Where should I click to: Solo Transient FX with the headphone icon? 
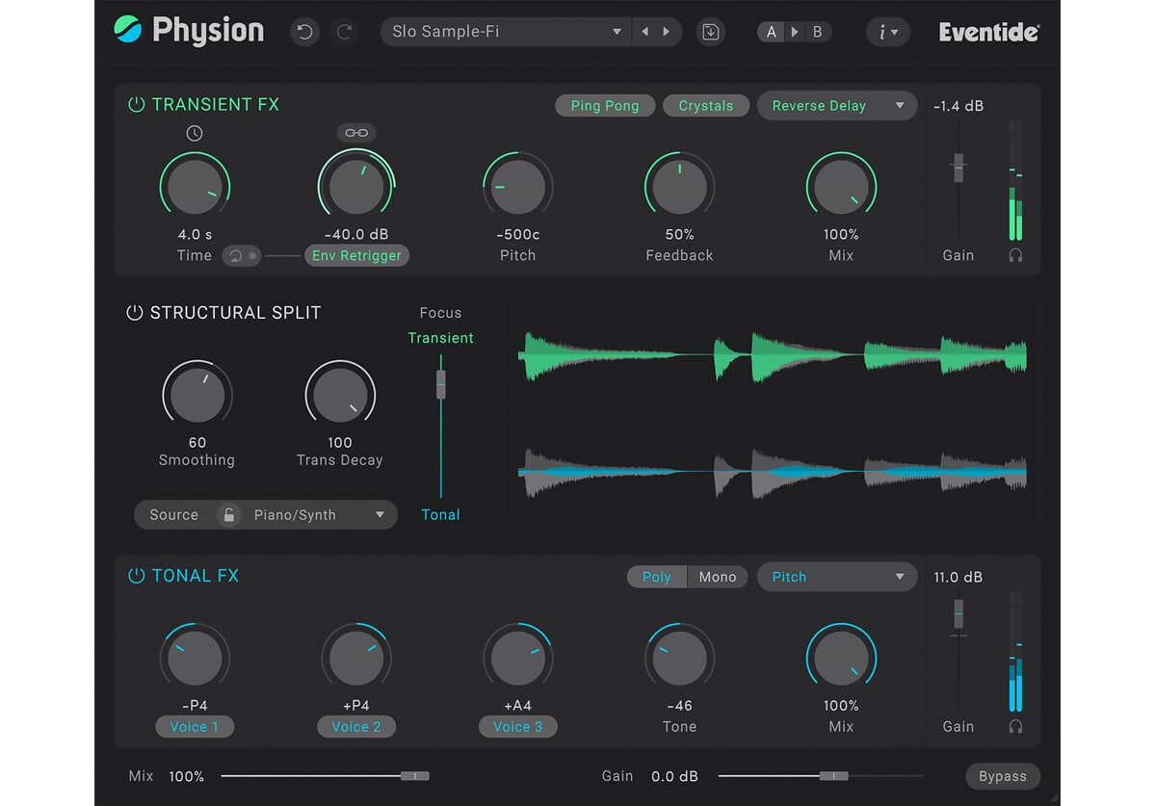(1015, 255)
